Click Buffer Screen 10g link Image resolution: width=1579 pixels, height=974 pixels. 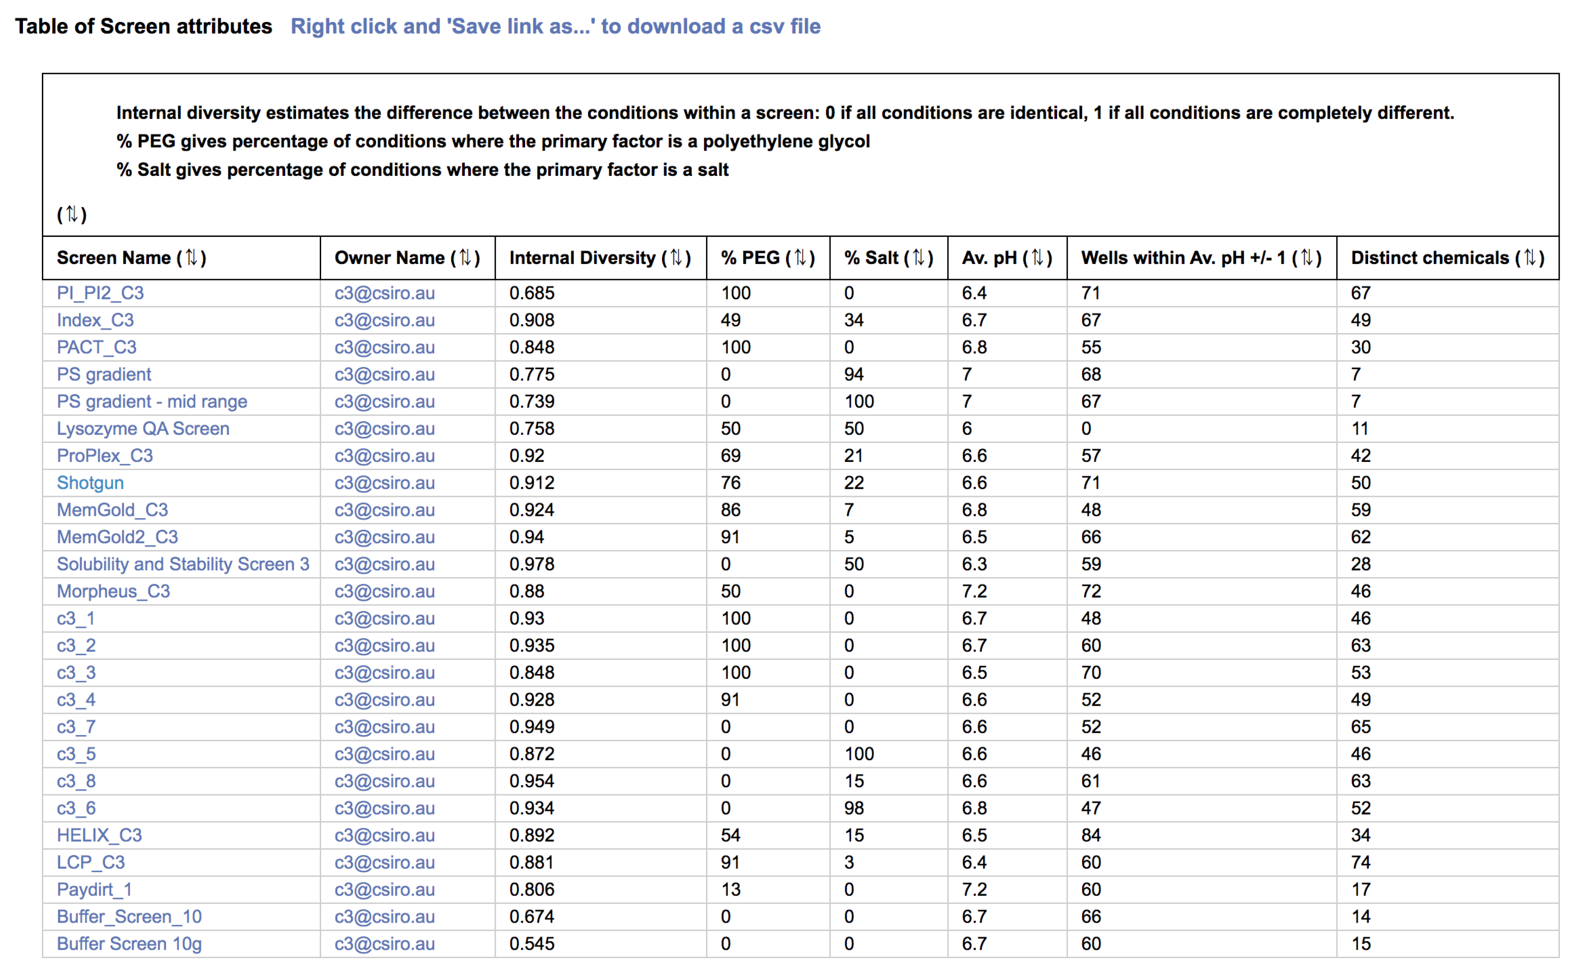pyautogui.click(x=129, y=944)
